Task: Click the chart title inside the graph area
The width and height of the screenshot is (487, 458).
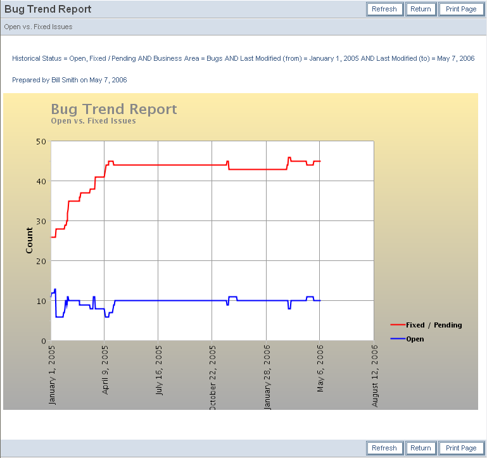Action: click(114, 110)
